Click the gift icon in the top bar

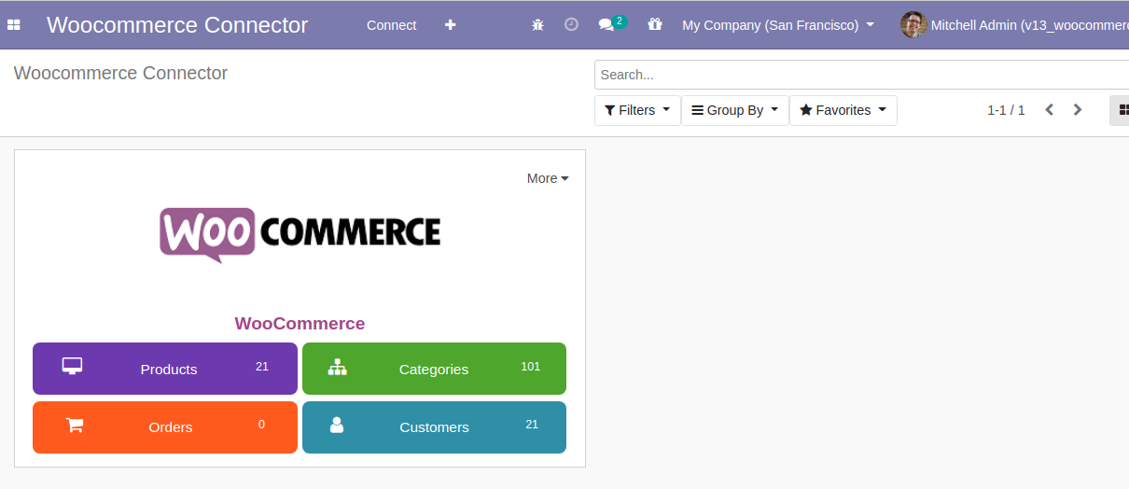coord(655,24)
